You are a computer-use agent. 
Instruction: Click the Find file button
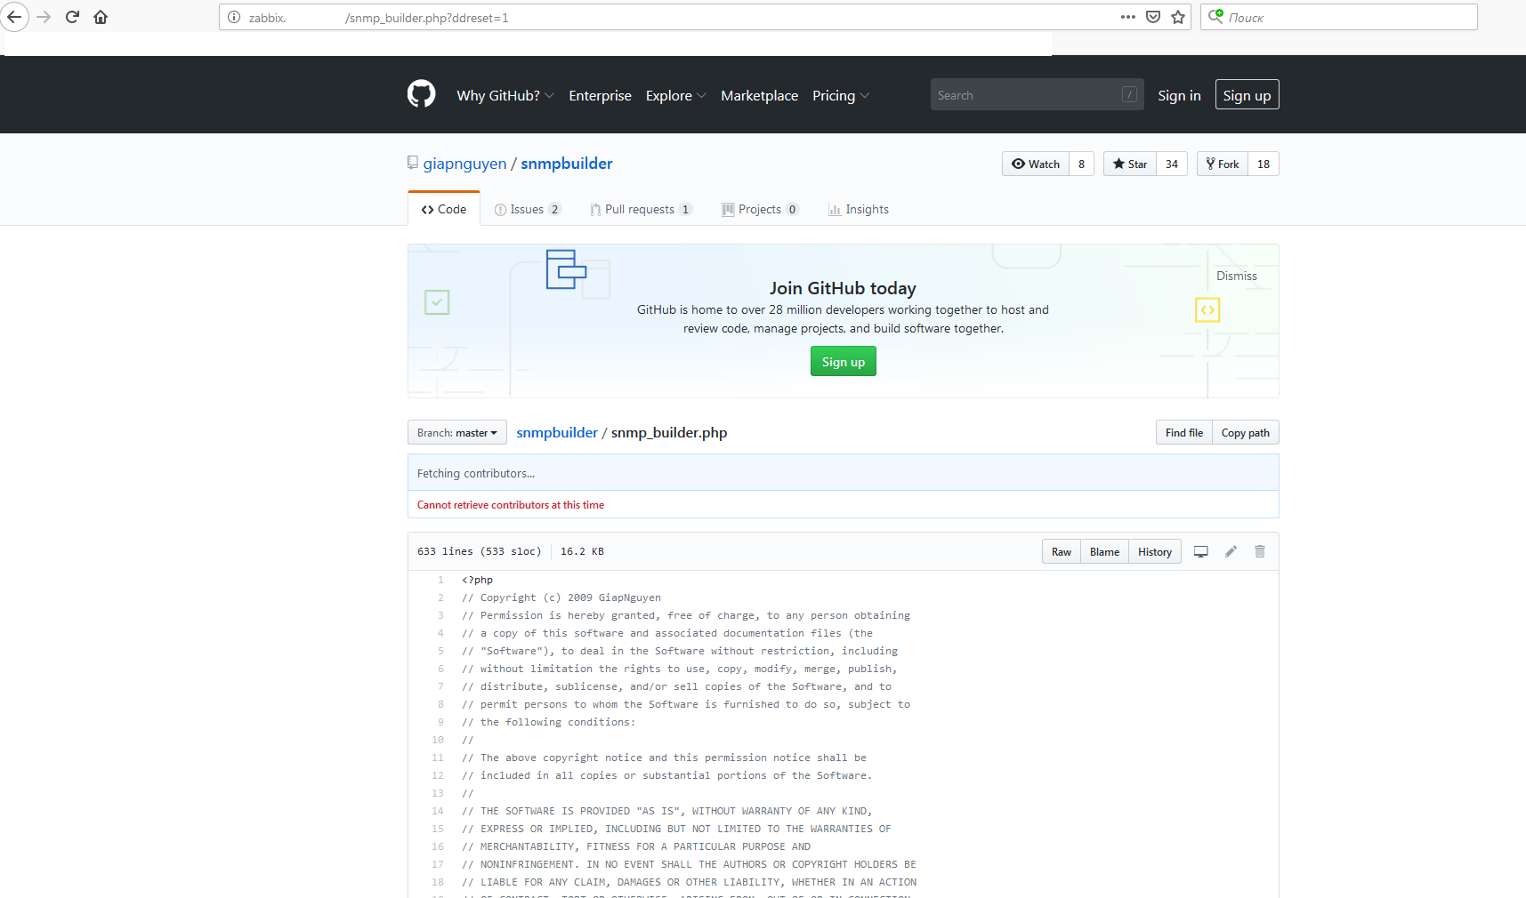coord(1184,432)
